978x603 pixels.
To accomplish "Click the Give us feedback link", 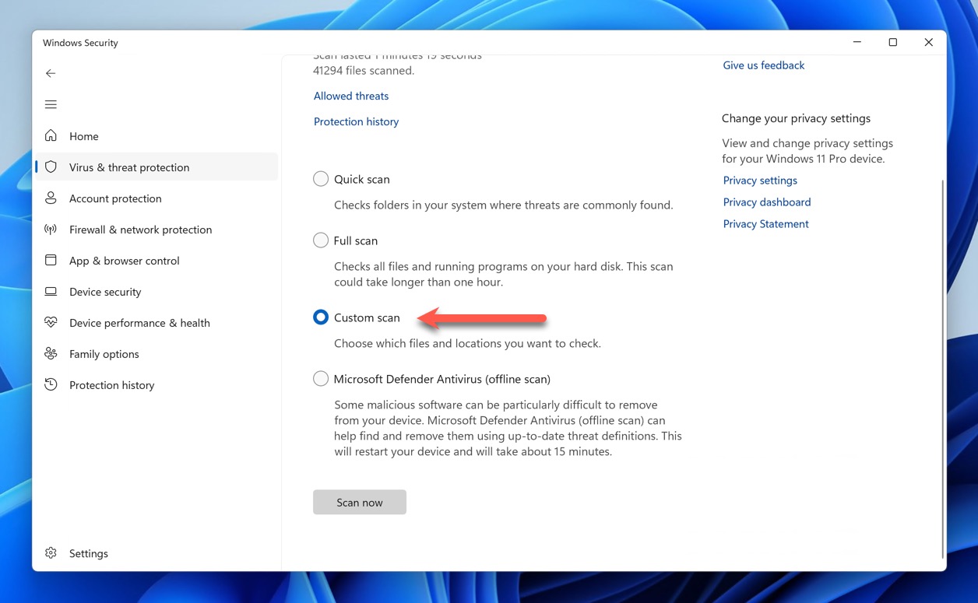I will (x=764, y=65).
